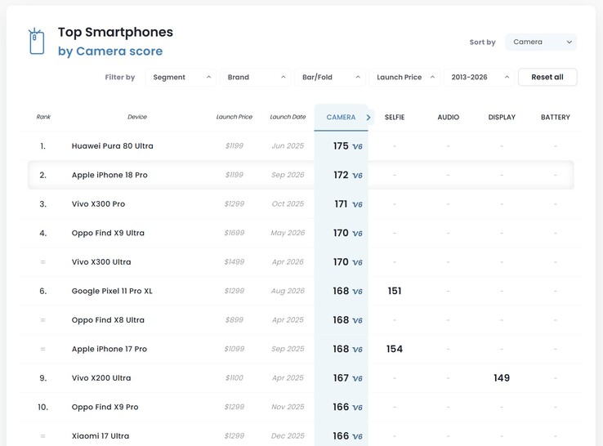Open the Google Pixel 11 Pro XL entry
603x446 pixels.
pos(112,291)
